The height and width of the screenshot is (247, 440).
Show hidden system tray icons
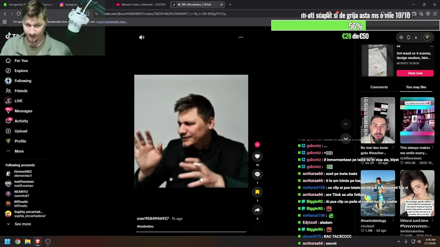(399, 242)
